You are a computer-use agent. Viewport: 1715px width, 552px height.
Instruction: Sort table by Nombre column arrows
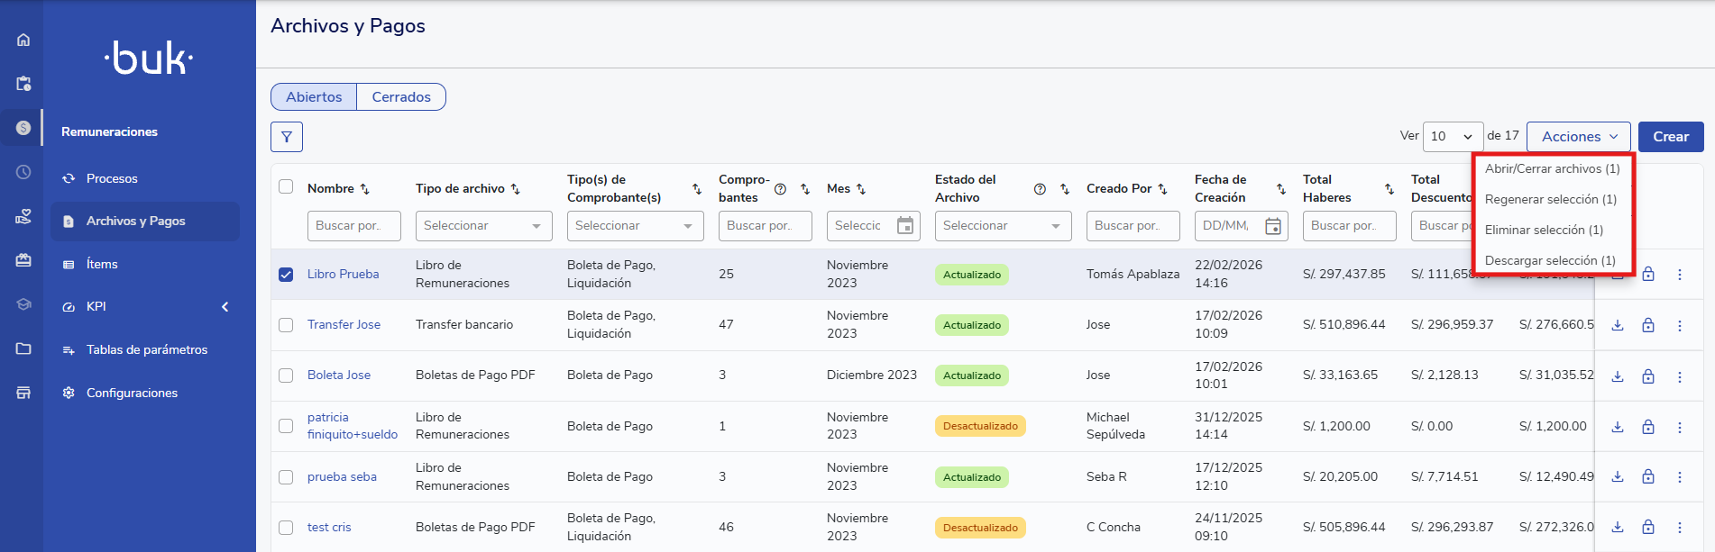pos(365,189)
